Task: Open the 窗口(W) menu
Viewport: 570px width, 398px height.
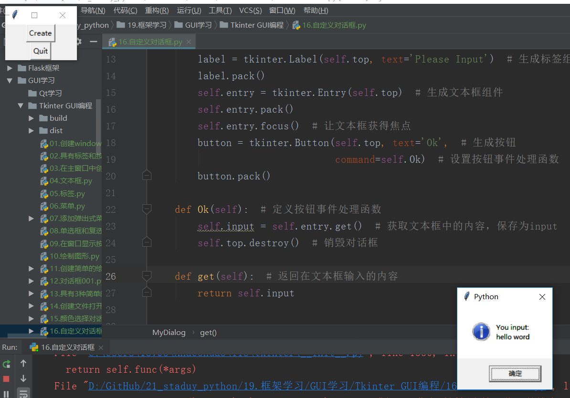Action: tap(282, 10)
